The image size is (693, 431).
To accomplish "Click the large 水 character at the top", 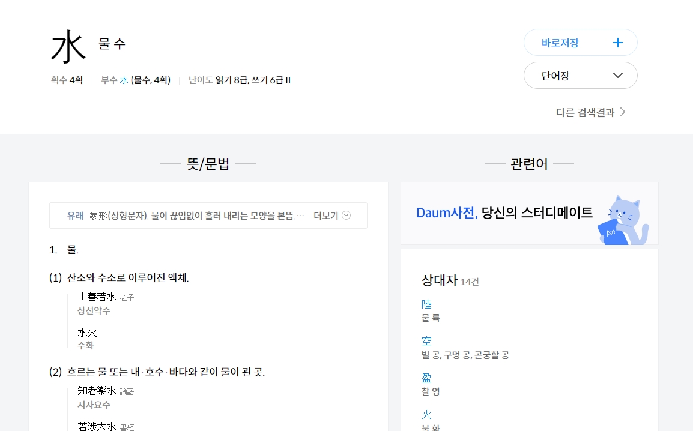I will [67, 45].
